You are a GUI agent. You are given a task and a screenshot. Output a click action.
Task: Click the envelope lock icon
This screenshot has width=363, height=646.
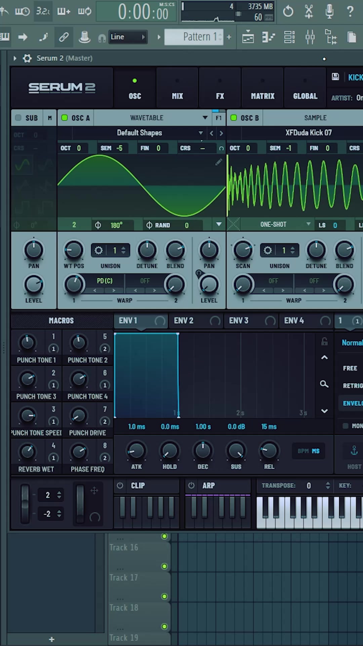[x=324, y=342]
